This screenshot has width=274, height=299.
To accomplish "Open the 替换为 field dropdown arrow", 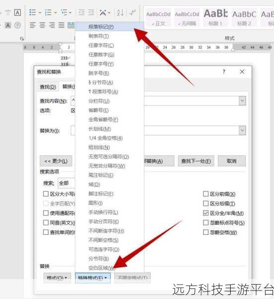I will coord(242,131).
